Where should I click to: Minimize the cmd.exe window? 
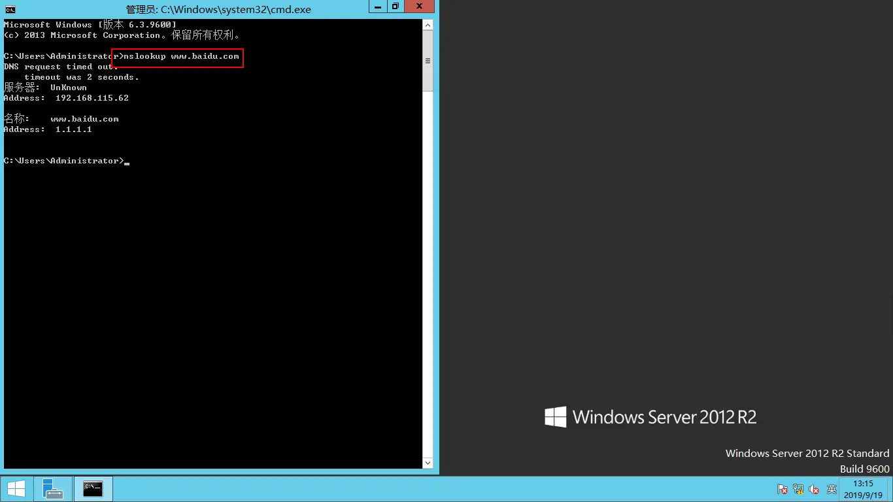(378, 7)
